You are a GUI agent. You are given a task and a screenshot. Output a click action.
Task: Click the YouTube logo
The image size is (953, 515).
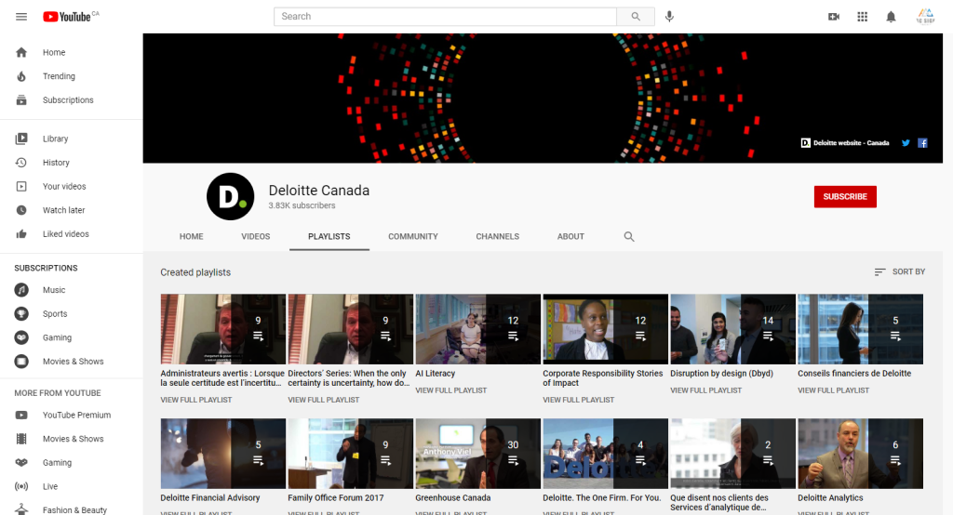click(67, 17)
